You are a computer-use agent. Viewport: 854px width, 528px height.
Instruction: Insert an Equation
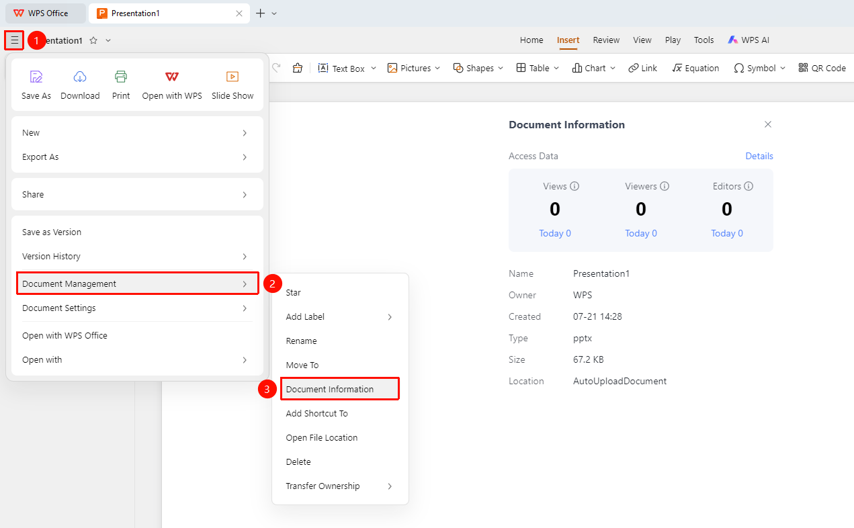coord(695,68)
